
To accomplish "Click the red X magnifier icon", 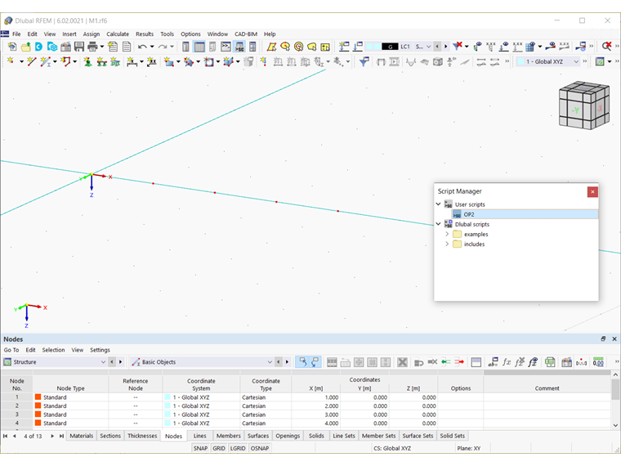I will coord(606,47).
